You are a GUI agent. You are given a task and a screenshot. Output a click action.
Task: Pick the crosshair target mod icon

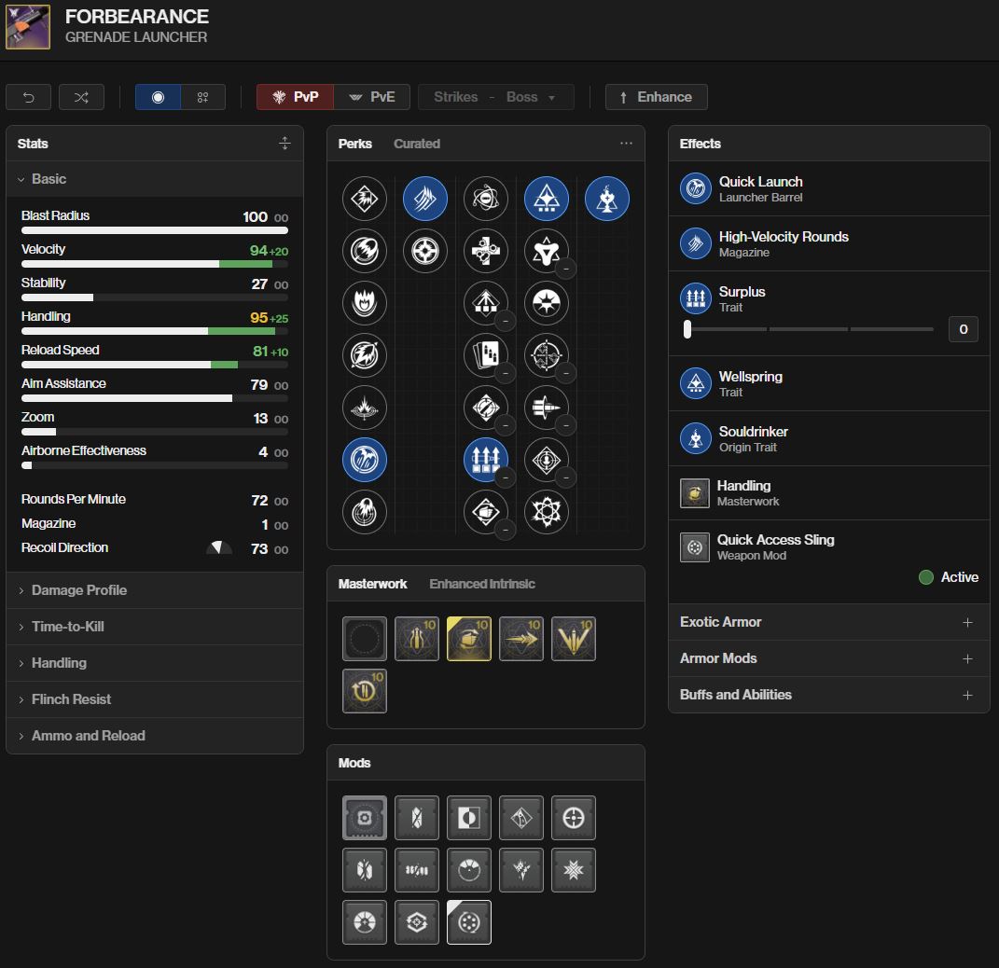(574, 818)
